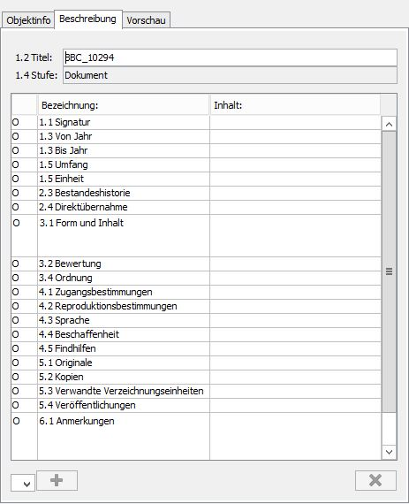Click the O marker beside 5.2 Kopien
The width and height of the screenshot is (409, 504).
pos(15,377)
